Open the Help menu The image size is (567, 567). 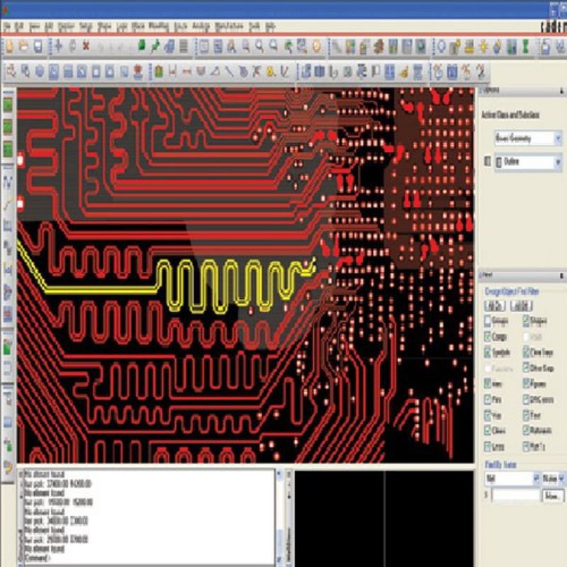271,26
